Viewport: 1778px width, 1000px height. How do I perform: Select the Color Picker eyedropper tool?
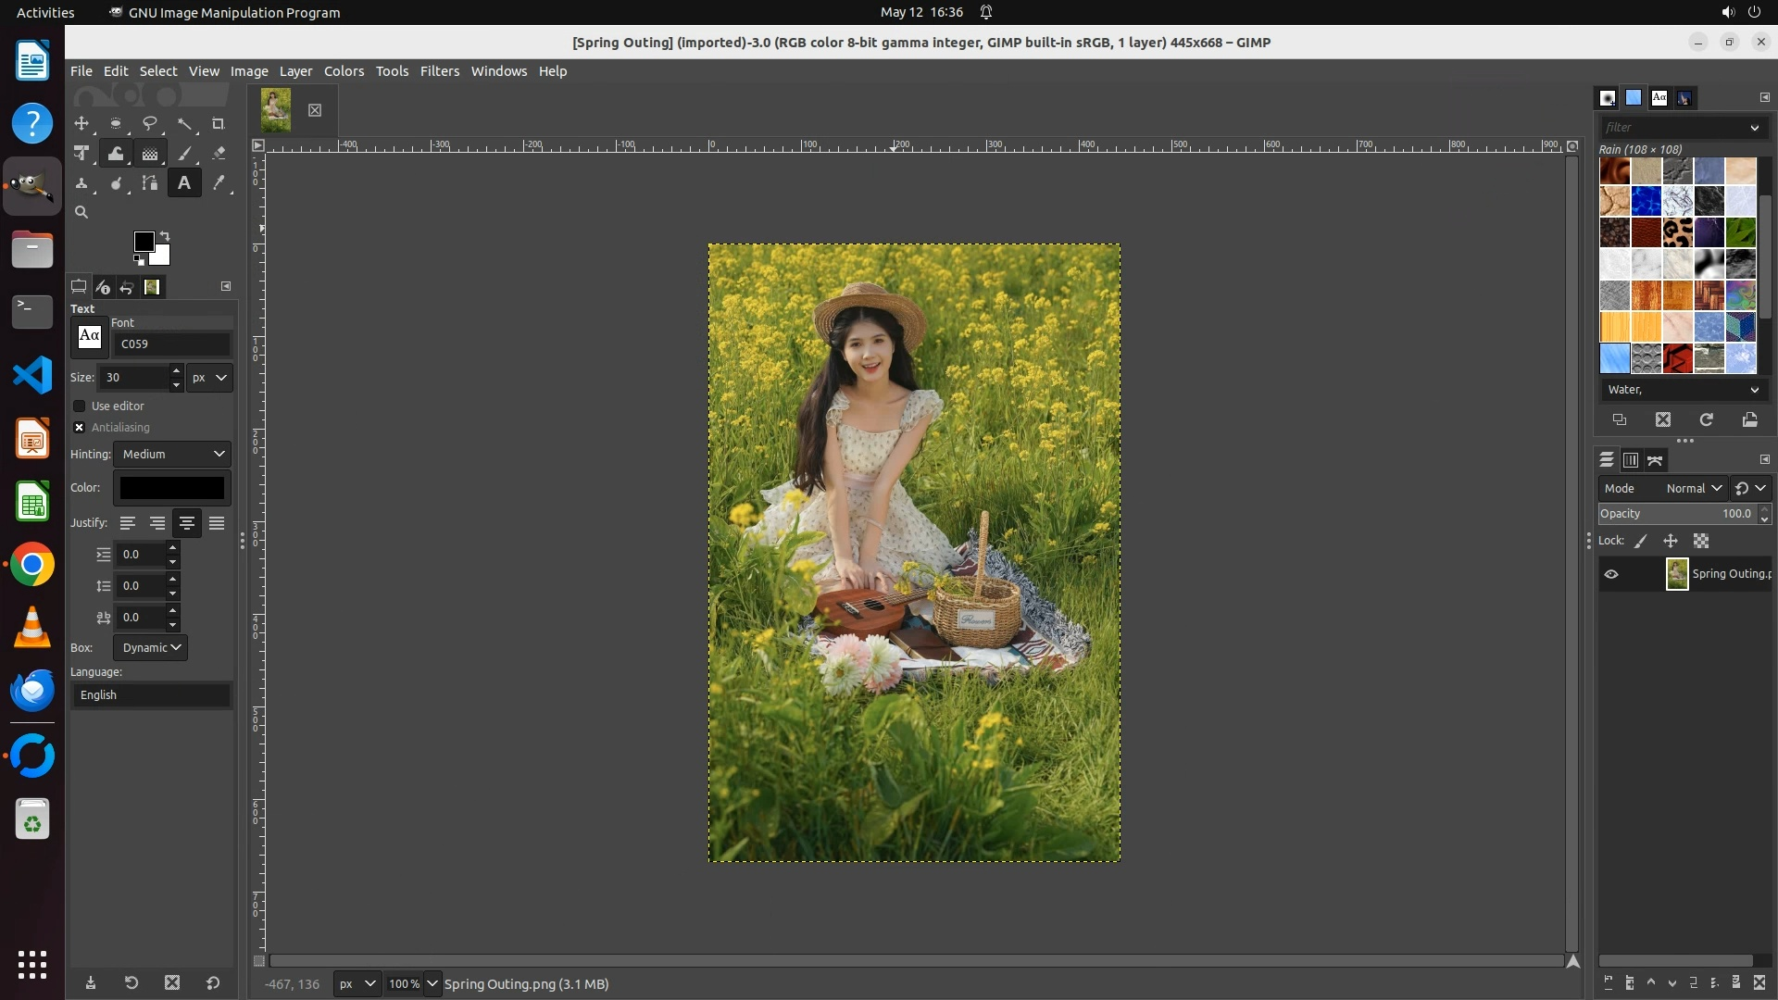pyautogui.click(x=219, y=183)
